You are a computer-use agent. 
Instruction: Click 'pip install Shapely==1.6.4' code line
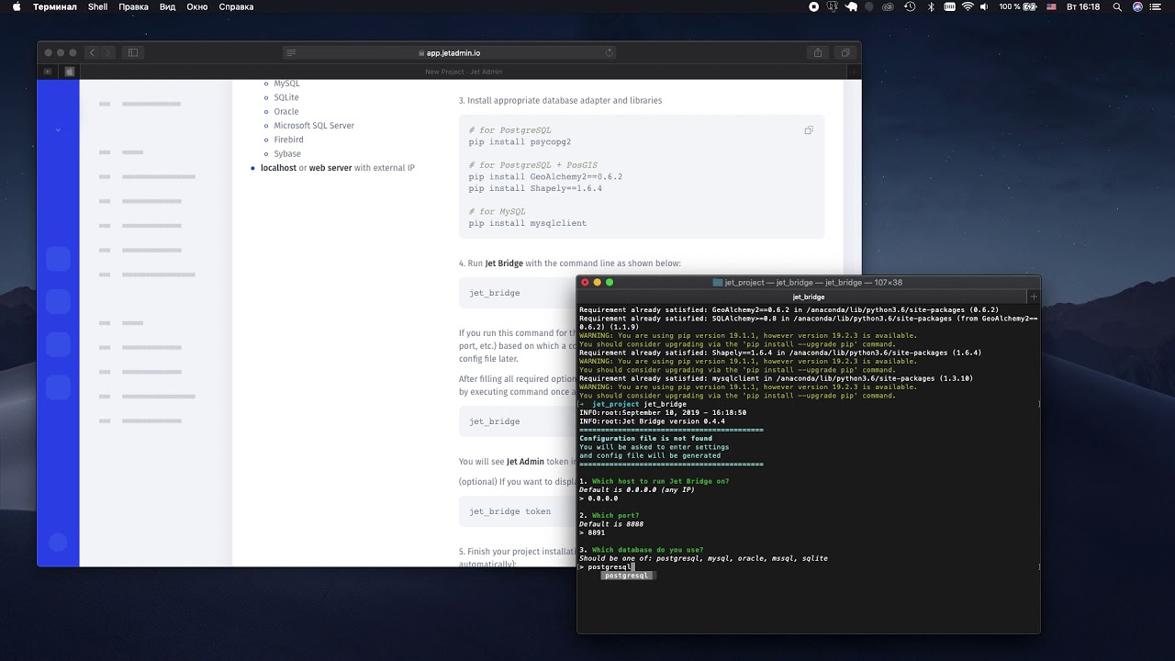click(535, 188)
